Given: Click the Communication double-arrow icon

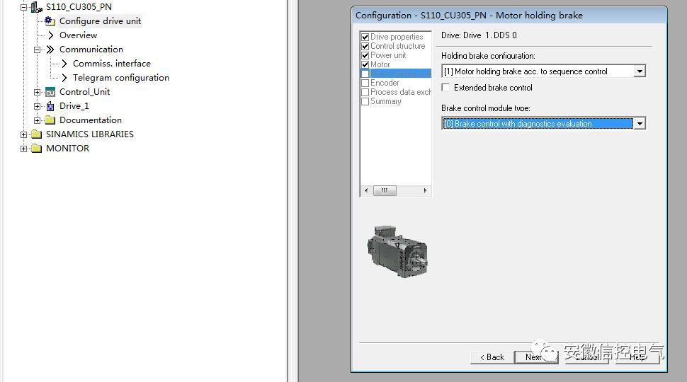Looking at the screenshot, I should click(x=50, y=50).
